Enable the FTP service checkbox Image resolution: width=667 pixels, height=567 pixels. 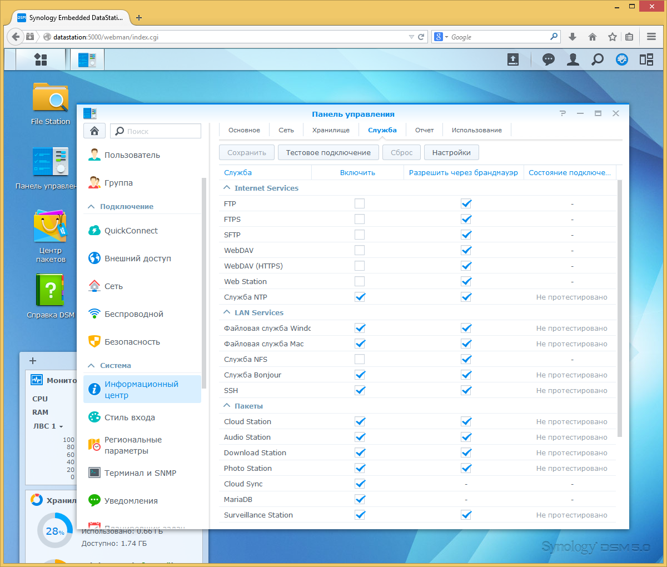pyautogui.click(x=360, y=203)
